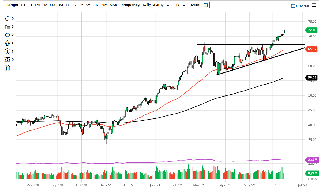Open the measurement tool icon

(7, 59)
